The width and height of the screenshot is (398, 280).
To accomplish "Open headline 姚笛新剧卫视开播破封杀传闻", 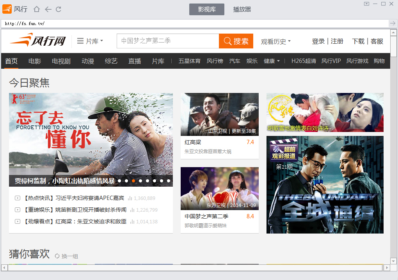I will click(91, 210).
